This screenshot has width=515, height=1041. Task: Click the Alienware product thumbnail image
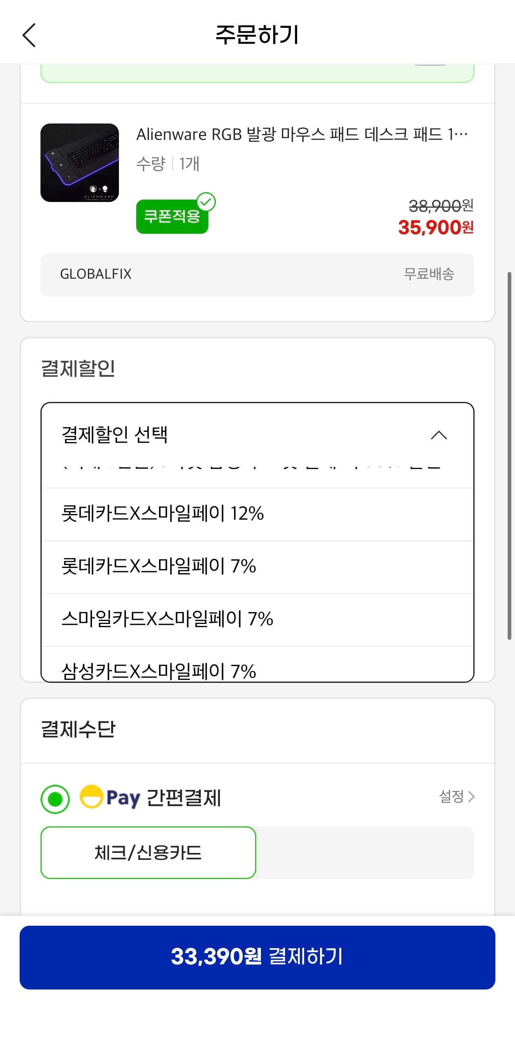pos(80,163)
